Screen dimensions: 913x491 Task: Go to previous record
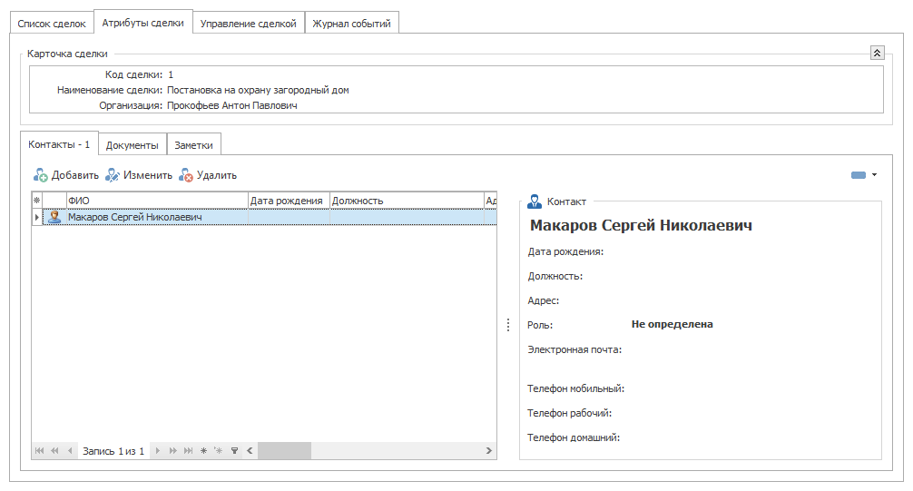pyautogui.click(x=70, y=450)
